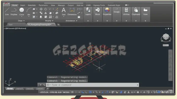This screenshot has width=177, height=99.
Task: Click the Explode tool icon
Action: click(57, 13)
